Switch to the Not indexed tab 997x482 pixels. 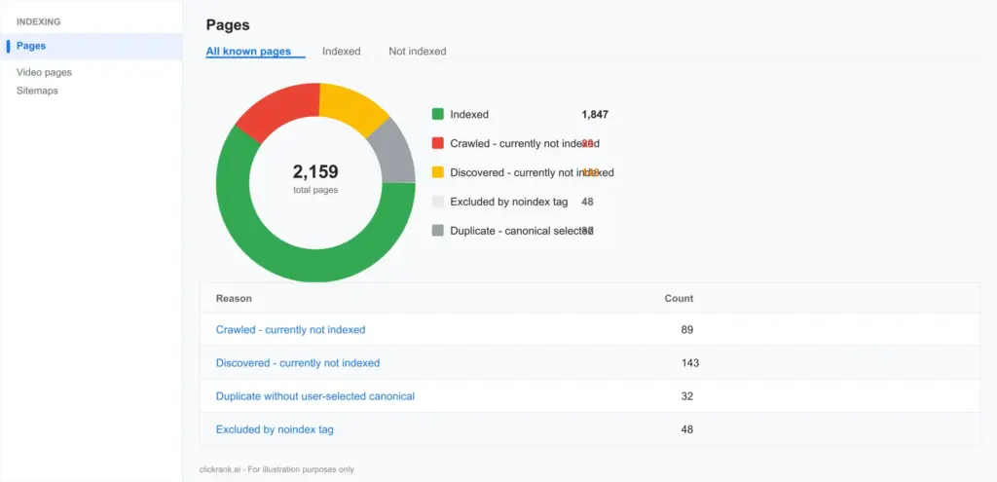pyautogui.click(x=417, y=52)
